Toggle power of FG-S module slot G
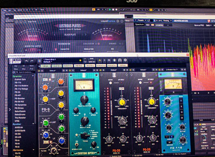Screen dimensions: 215x157 coord(39,71)
